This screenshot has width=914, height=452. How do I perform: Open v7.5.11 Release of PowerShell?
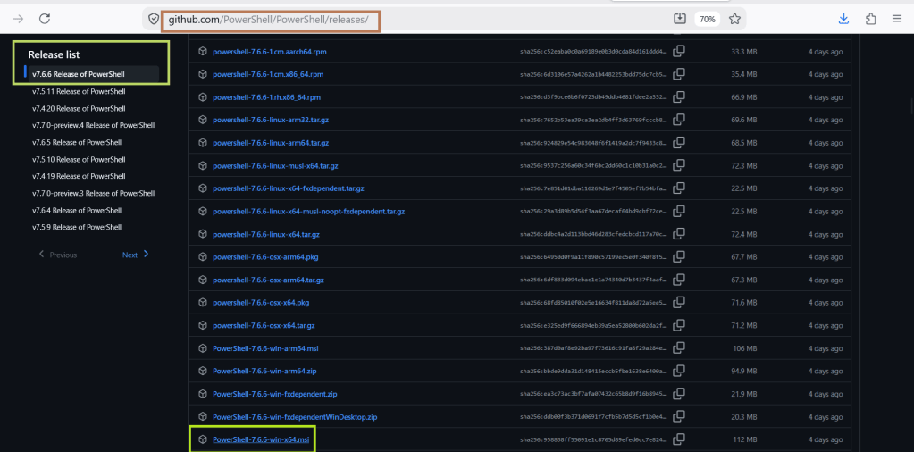[x=79, y=91]
